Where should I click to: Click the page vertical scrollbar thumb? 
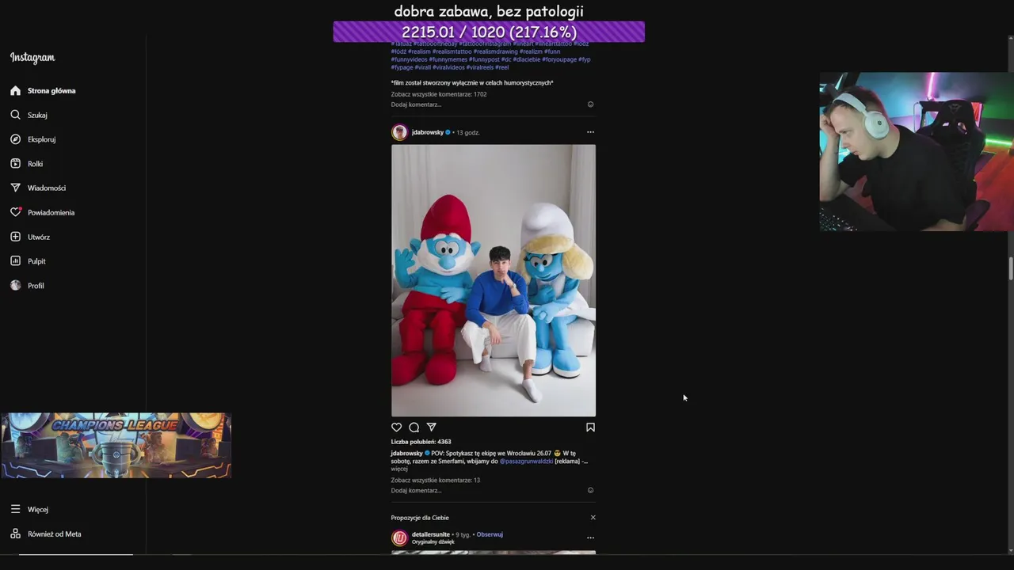1011,268
